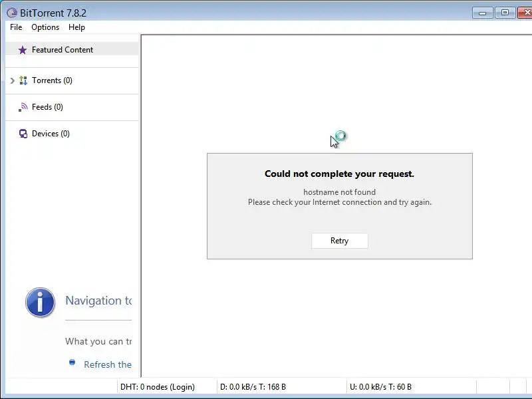Click the Torrents up-down arrows icon
Screen dimensions: 532x399
tap(23, 80)
